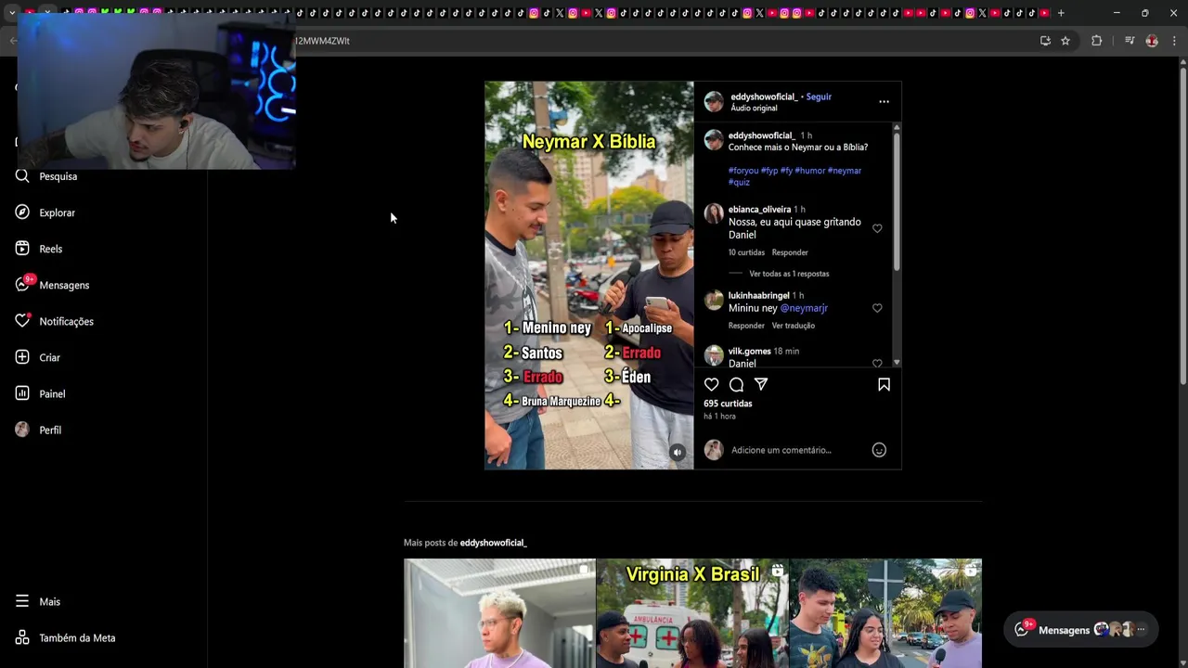This screenshot has height=668, width=1188.
Task: Like ebianca_oliveira's comment
Action: coord(877,228)
